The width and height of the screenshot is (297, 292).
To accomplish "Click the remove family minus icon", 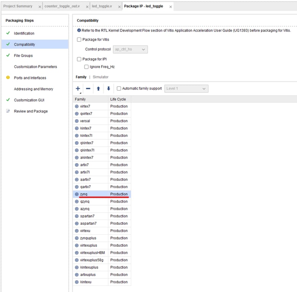I will coord(88,89).
